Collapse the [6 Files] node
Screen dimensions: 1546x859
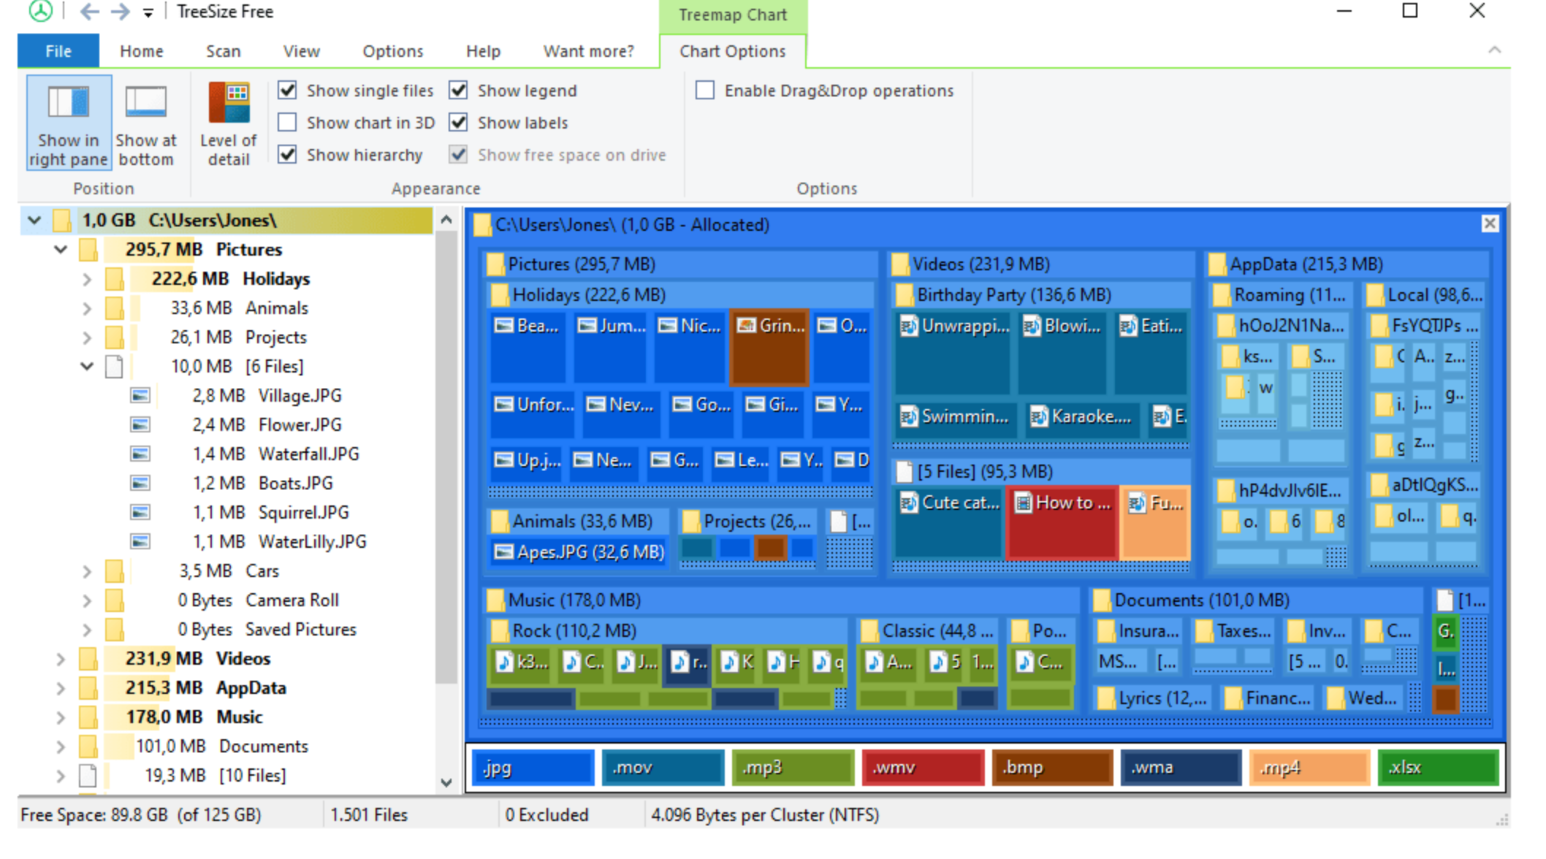[x=87, y=366]
